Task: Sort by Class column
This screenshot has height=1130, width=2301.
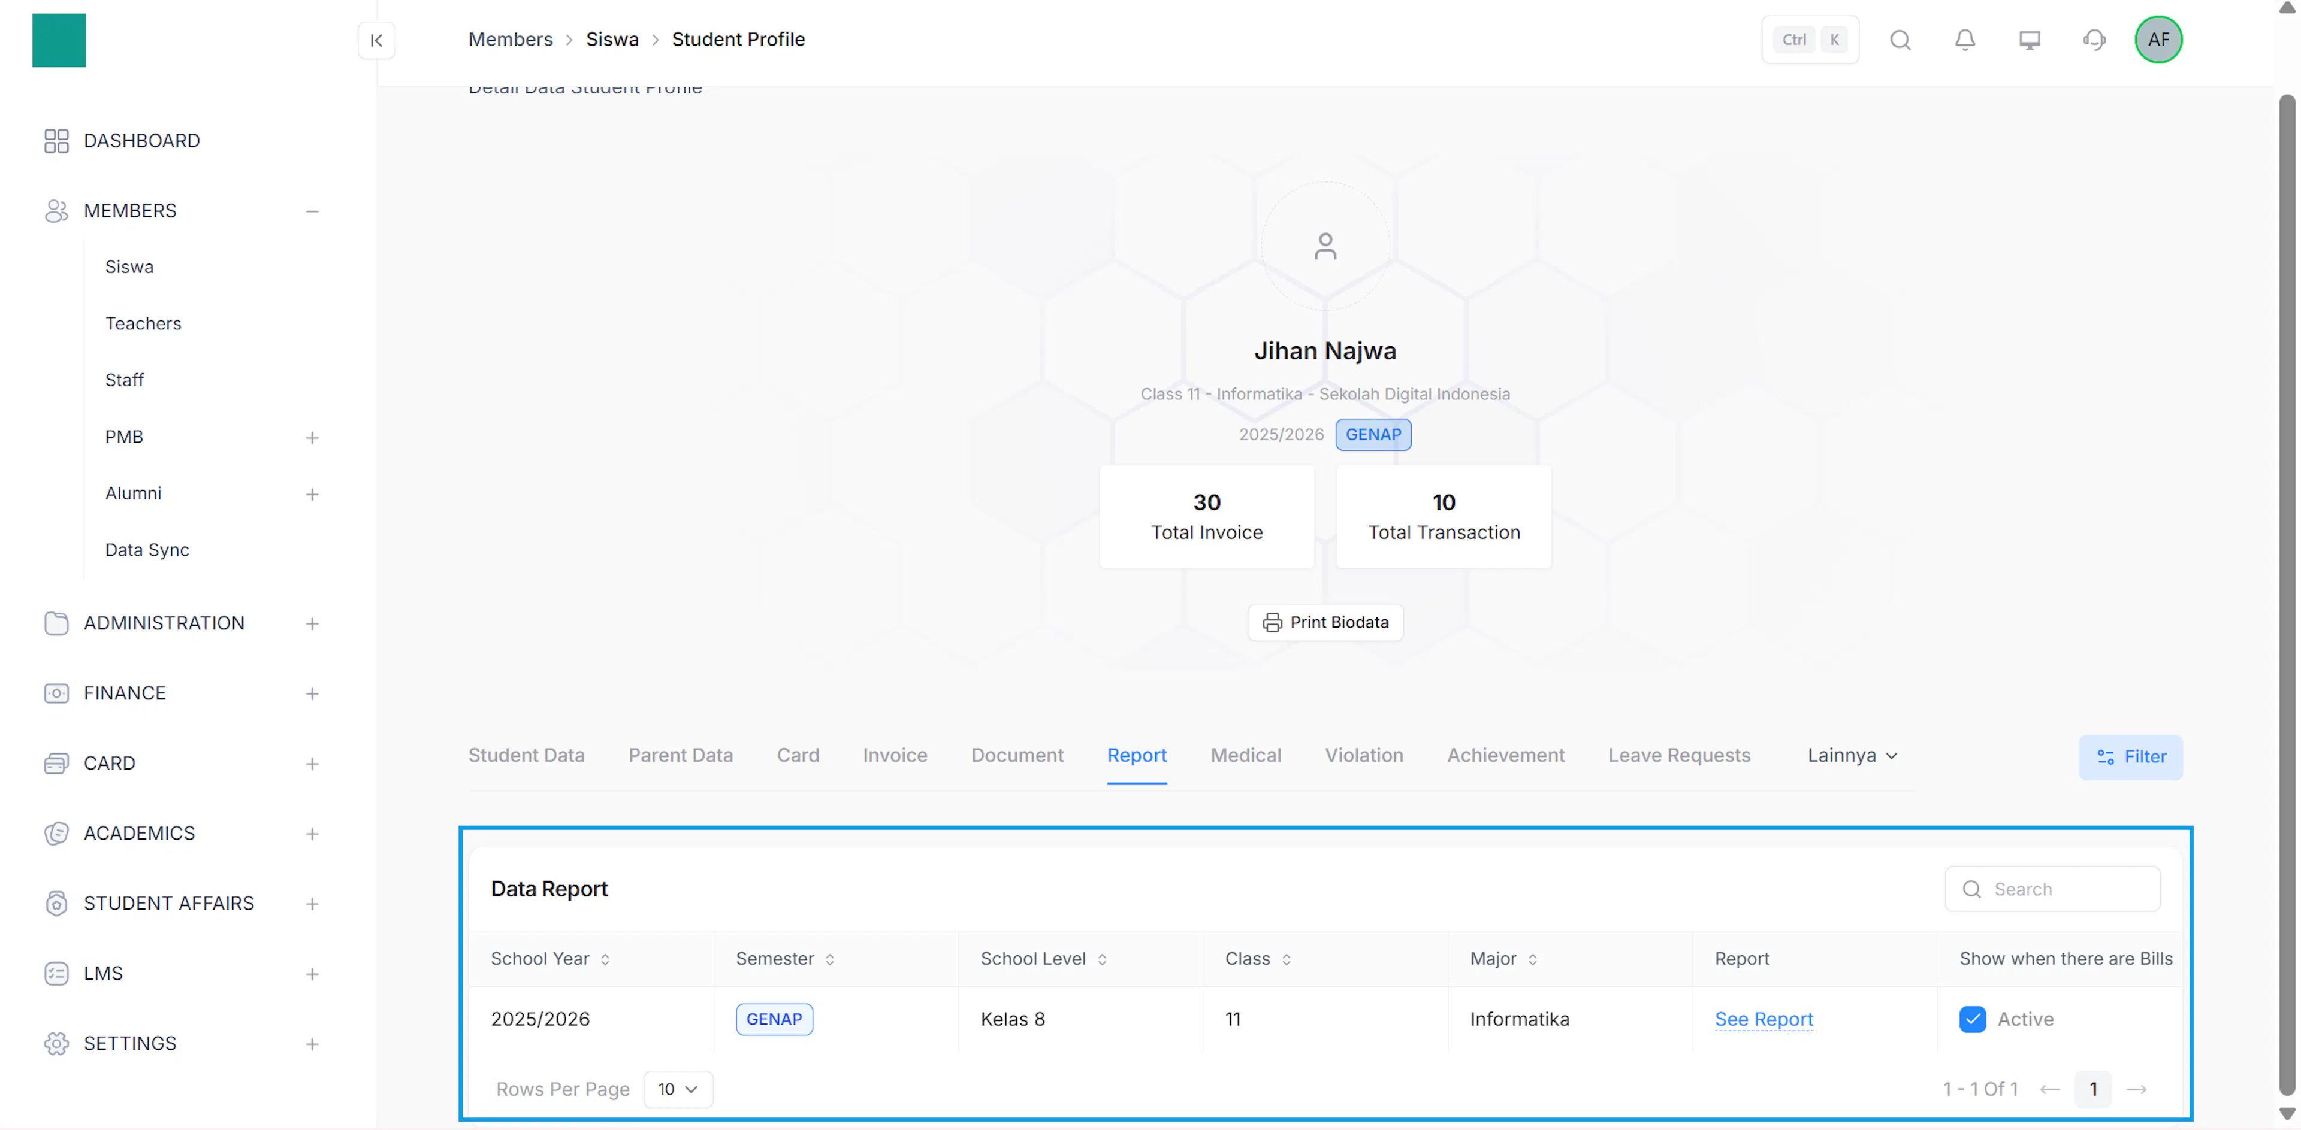Action: [1285, 959]
